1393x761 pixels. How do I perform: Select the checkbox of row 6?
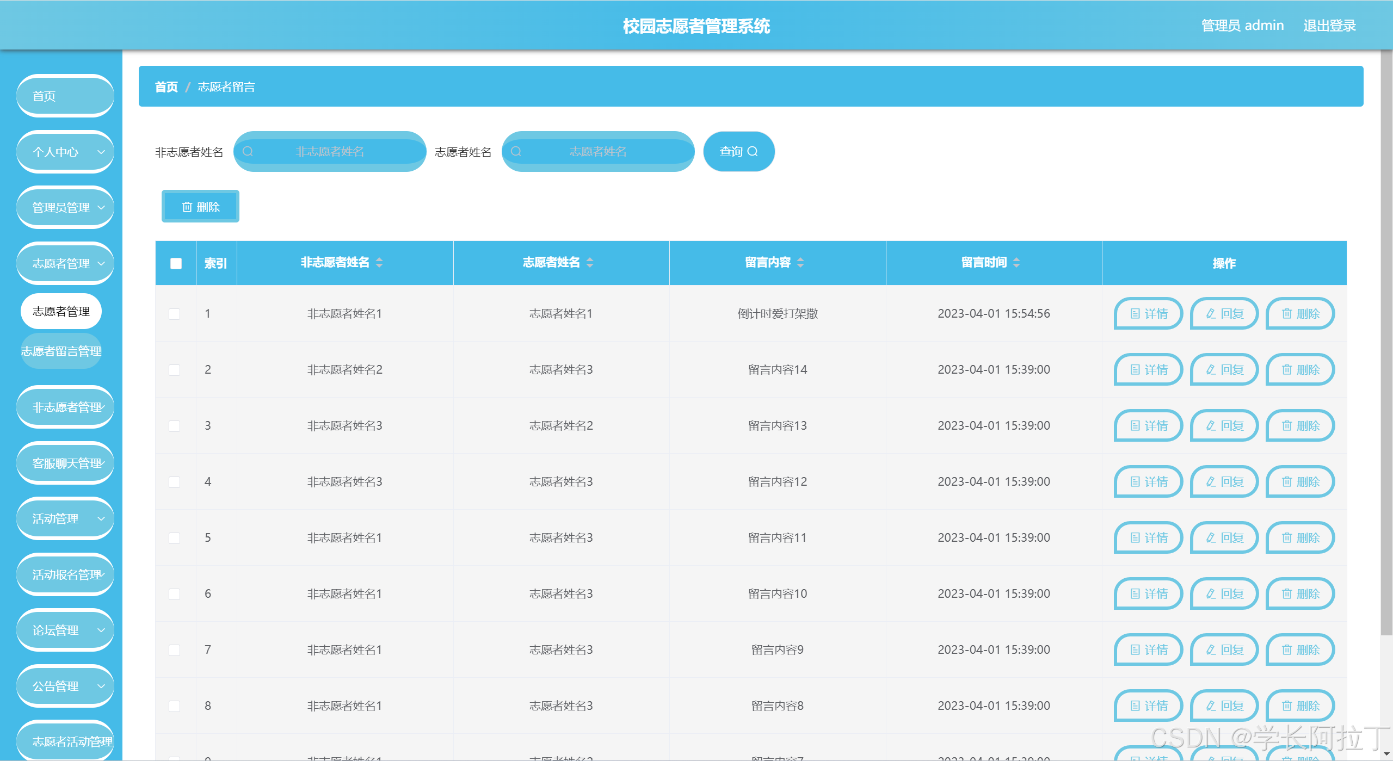tap(174, 595)
